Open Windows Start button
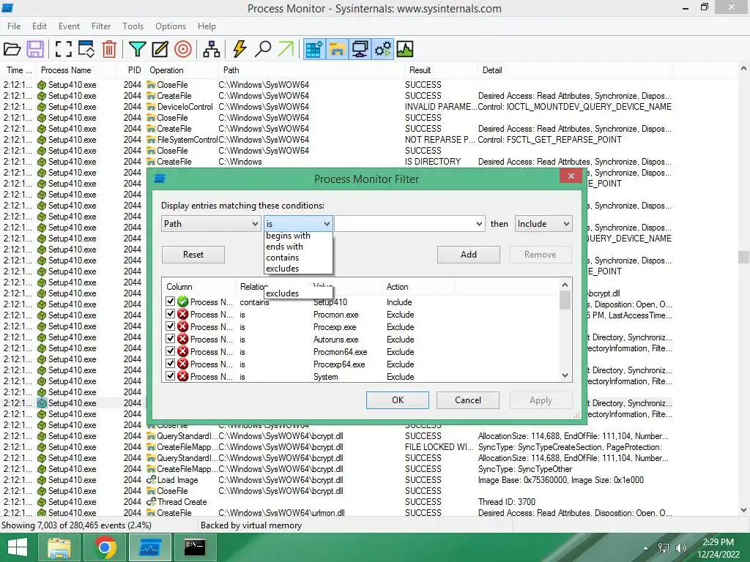The height and width of the screenshot is (562, 750). pos(18,547)
